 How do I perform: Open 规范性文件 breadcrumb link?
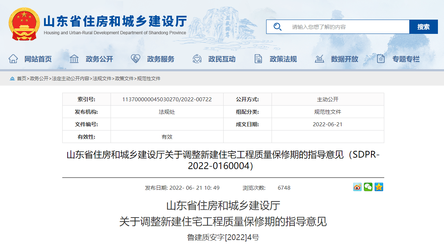point(149,78)
